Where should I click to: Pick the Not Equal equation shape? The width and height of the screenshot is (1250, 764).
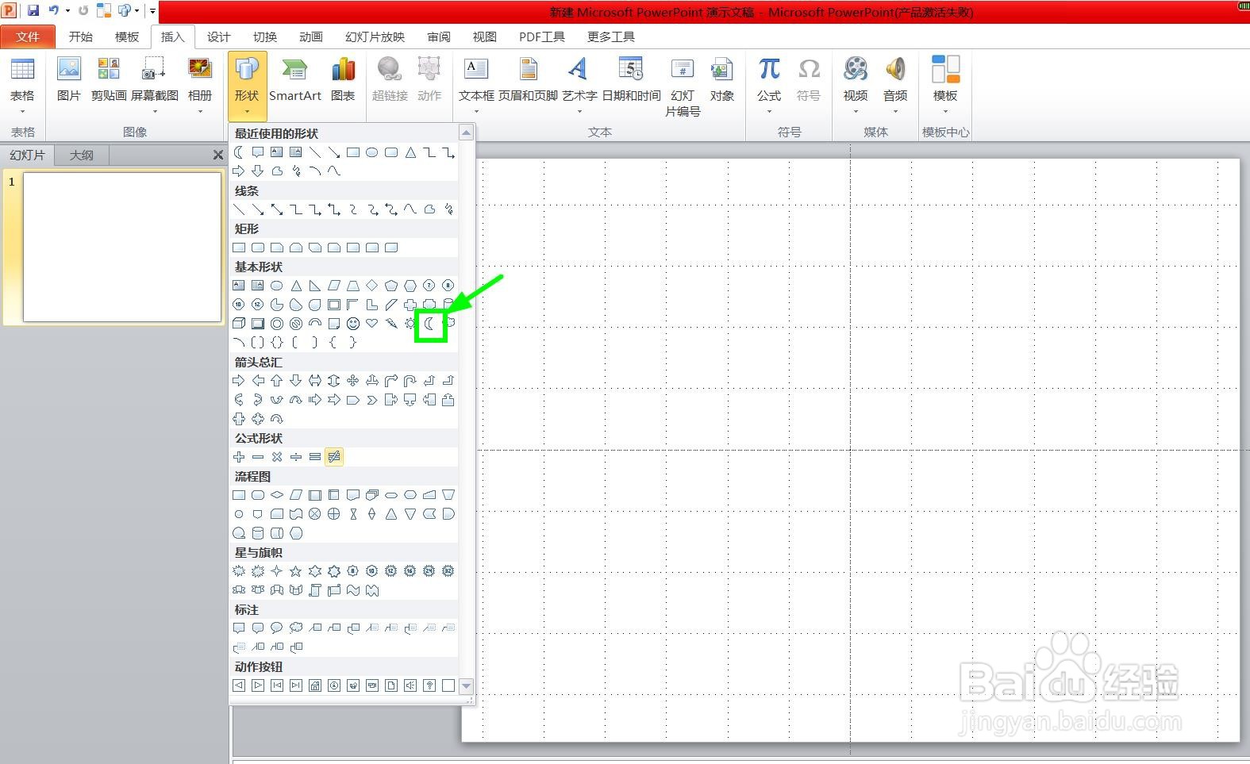click(x=334, y=457)
